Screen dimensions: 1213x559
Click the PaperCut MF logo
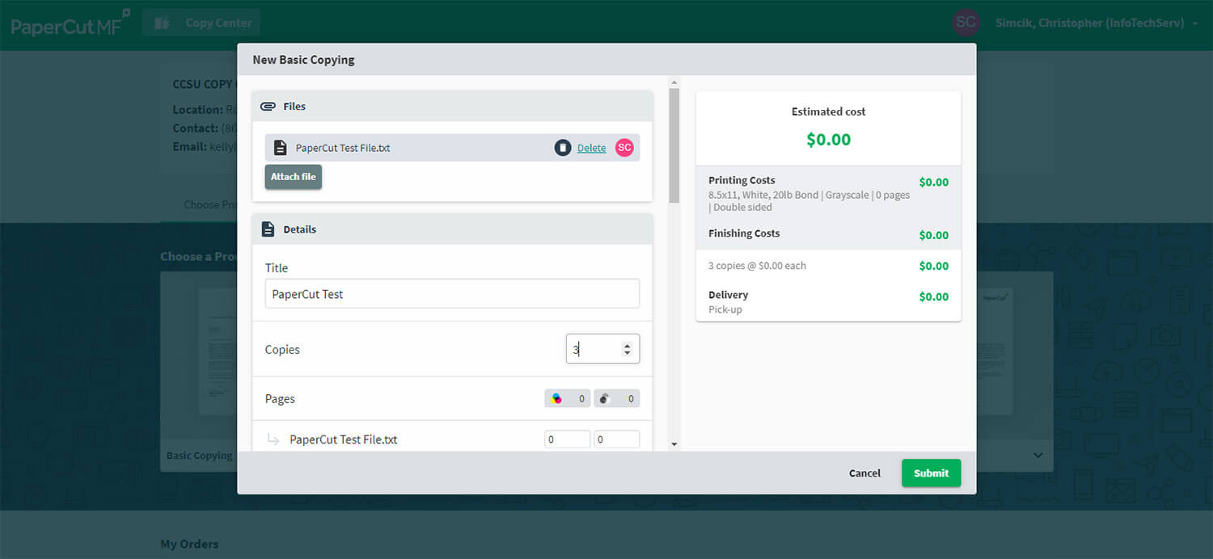coord(70,24)
